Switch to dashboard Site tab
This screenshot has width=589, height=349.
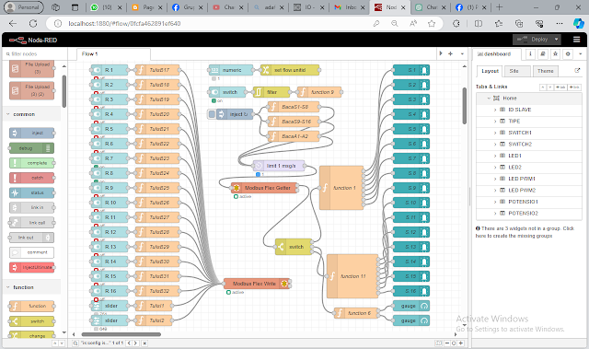click(x=517, y=71)
